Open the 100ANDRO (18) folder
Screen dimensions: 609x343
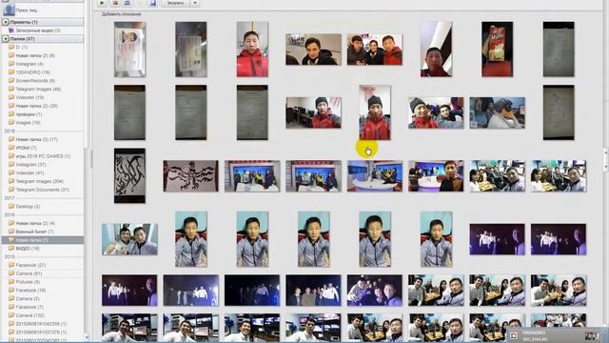(32, 72)
